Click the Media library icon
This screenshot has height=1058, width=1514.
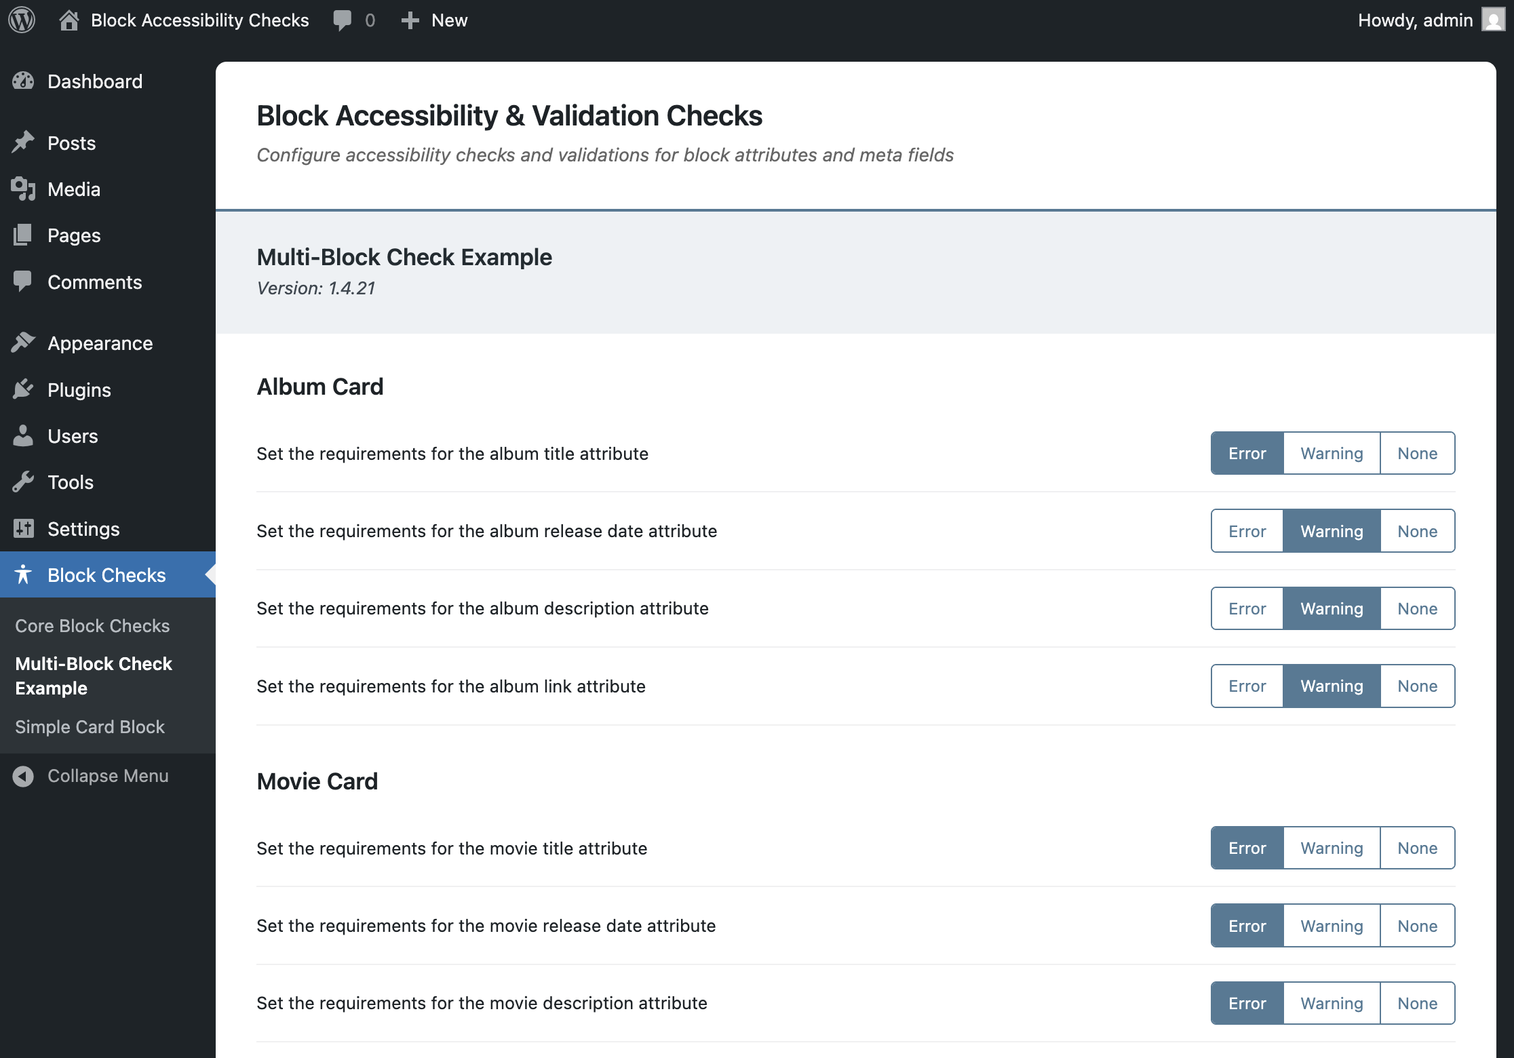tap(23, 189)
